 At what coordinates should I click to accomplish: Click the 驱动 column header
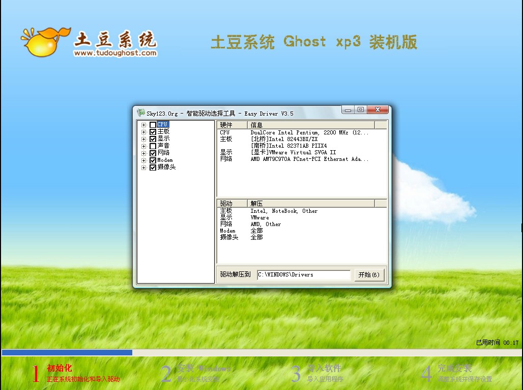[232, 203]
